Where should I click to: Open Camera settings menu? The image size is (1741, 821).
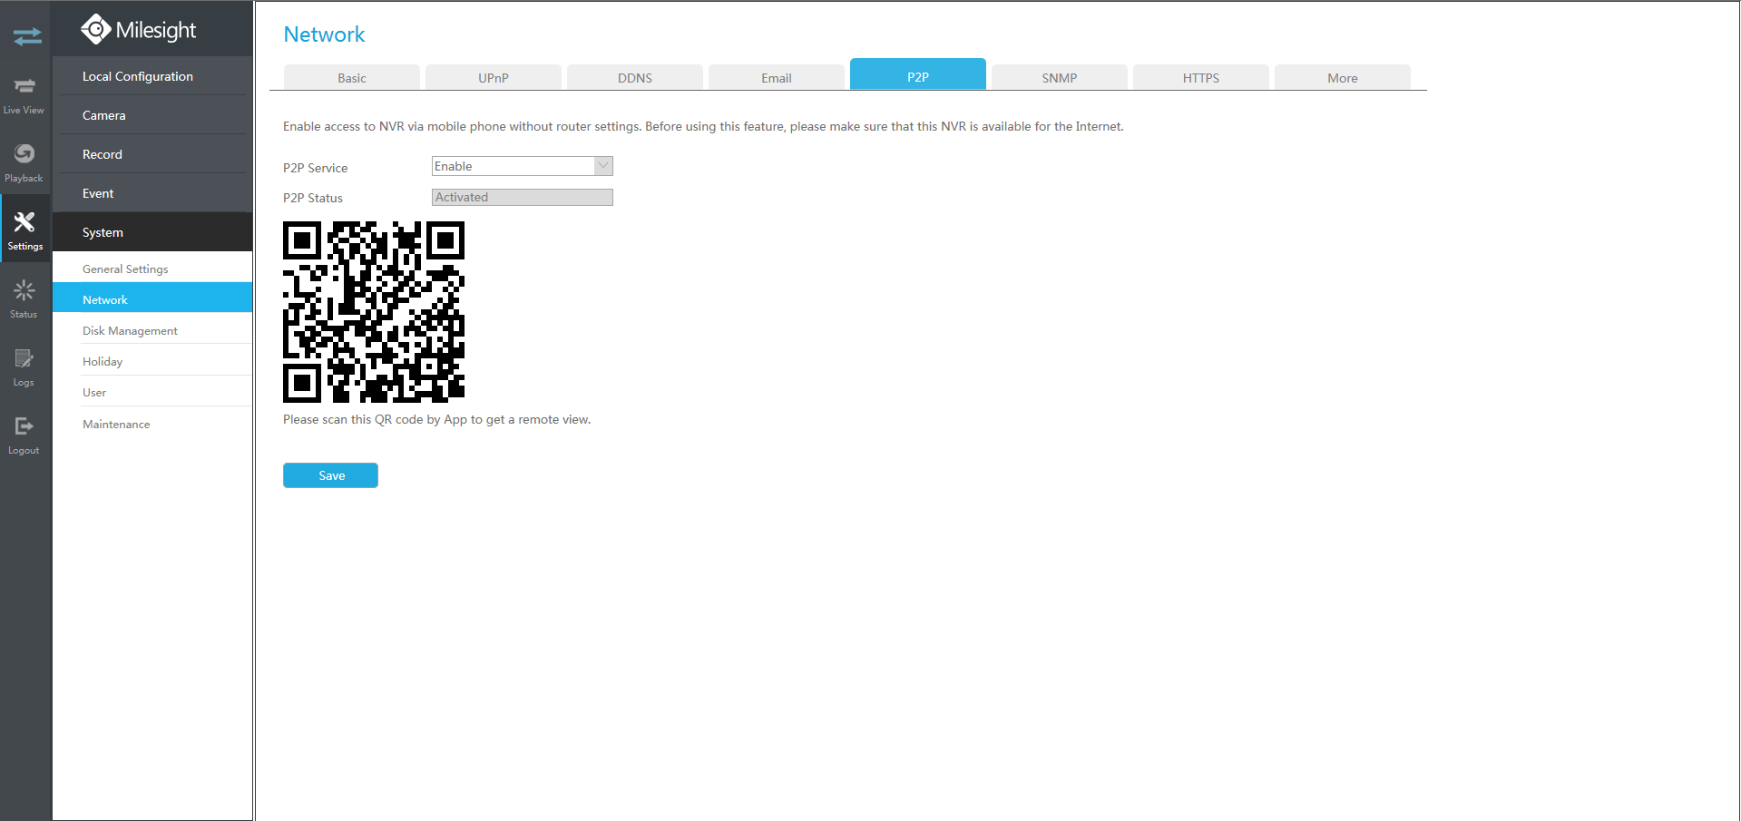coord(152,115)
